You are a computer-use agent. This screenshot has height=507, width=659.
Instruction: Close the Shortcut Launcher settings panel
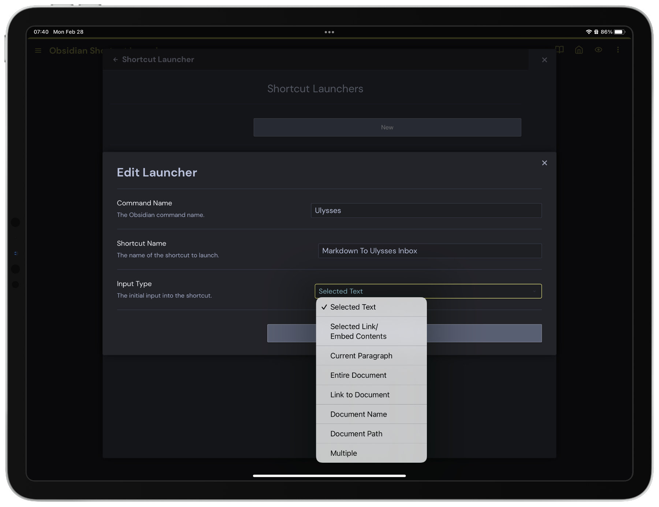pyautogui.click(x=544, y=60)
